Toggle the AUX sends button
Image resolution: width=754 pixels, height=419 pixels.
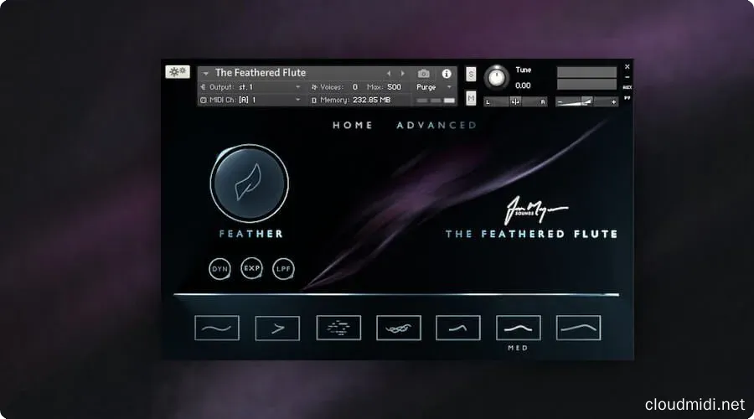[x=627, y=87]
